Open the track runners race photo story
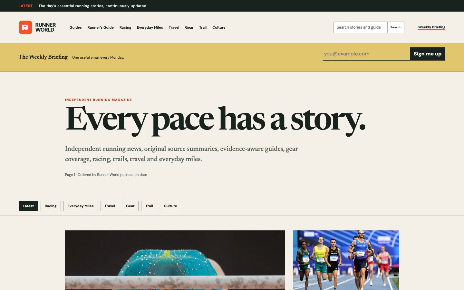 pyautogui.click(x=346, y=260)
